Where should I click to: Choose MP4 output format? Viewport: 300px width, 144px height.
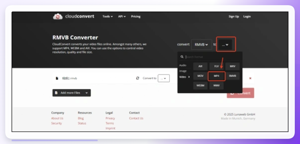click(216, 76)
